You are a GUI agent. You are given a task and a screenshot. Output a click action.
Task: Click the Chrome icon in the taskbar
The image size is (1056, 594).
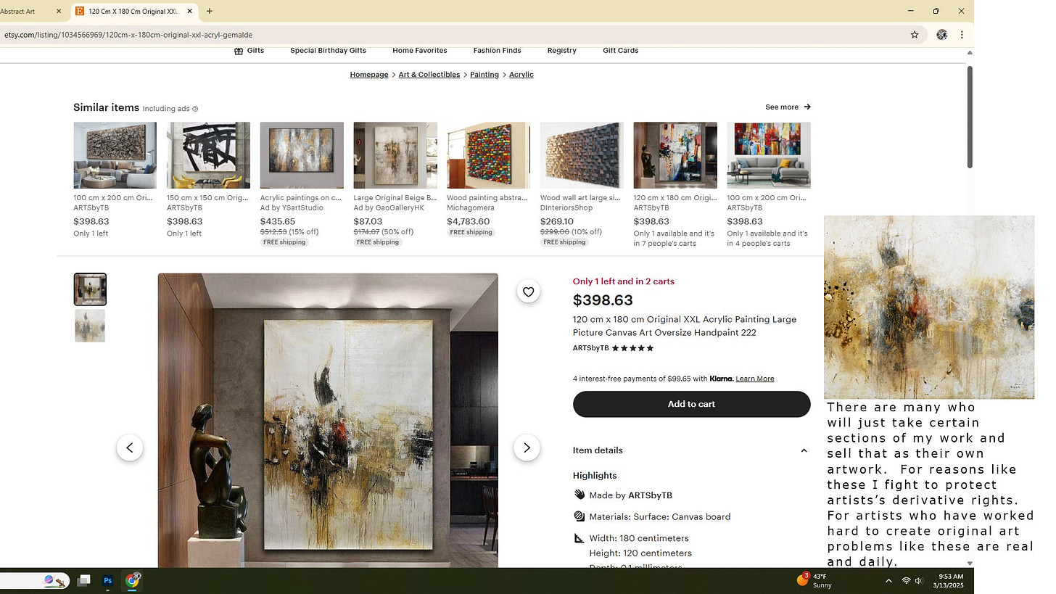(x=132, y=580)
